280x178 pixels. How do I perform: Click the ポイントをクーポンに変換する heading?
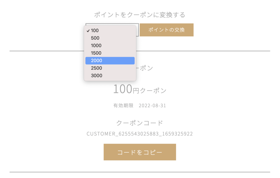140,15
